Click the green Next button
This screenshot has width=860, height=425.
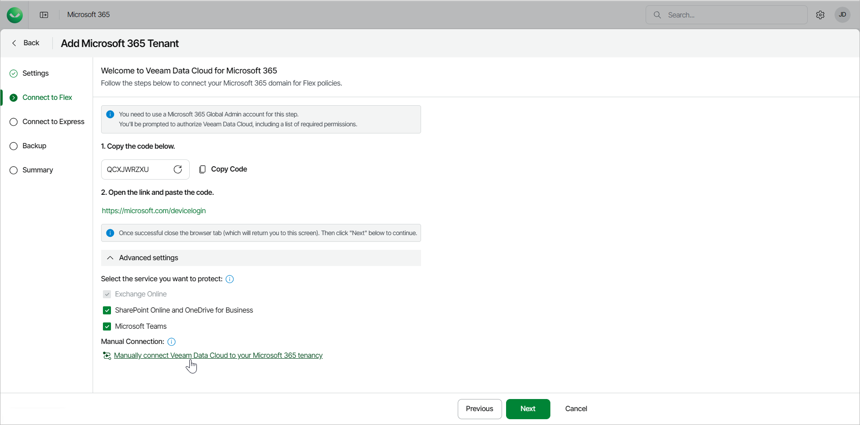click(528, 409)
